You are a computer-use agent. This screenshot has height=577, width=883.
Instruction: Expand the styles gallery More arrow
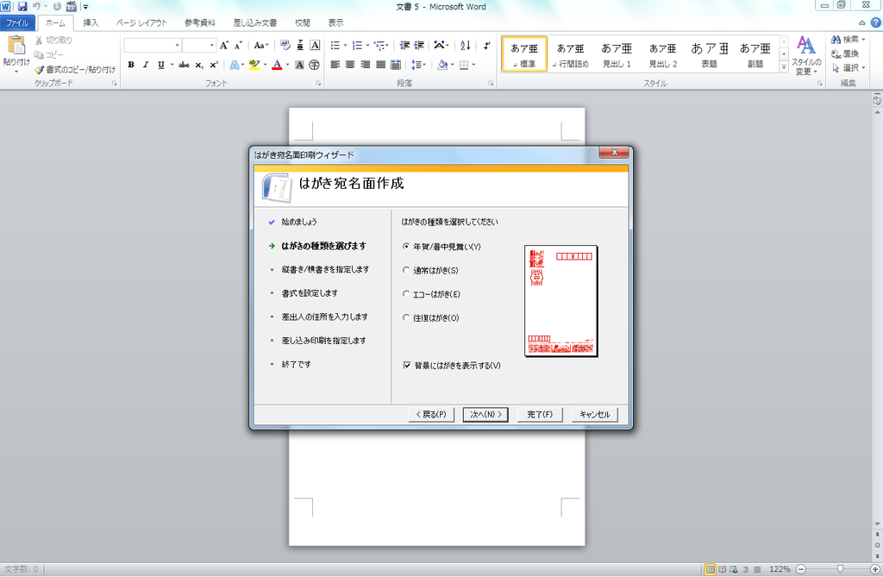(783, 66)
